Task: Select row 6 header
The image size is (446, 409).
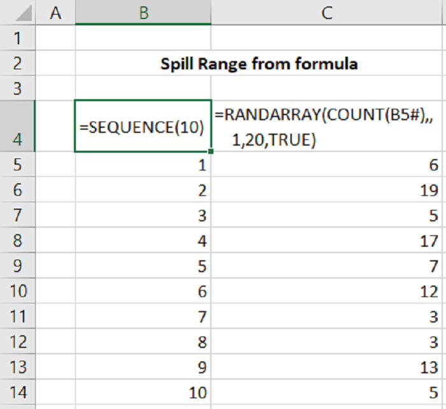Action: click(x=18, y=190)
